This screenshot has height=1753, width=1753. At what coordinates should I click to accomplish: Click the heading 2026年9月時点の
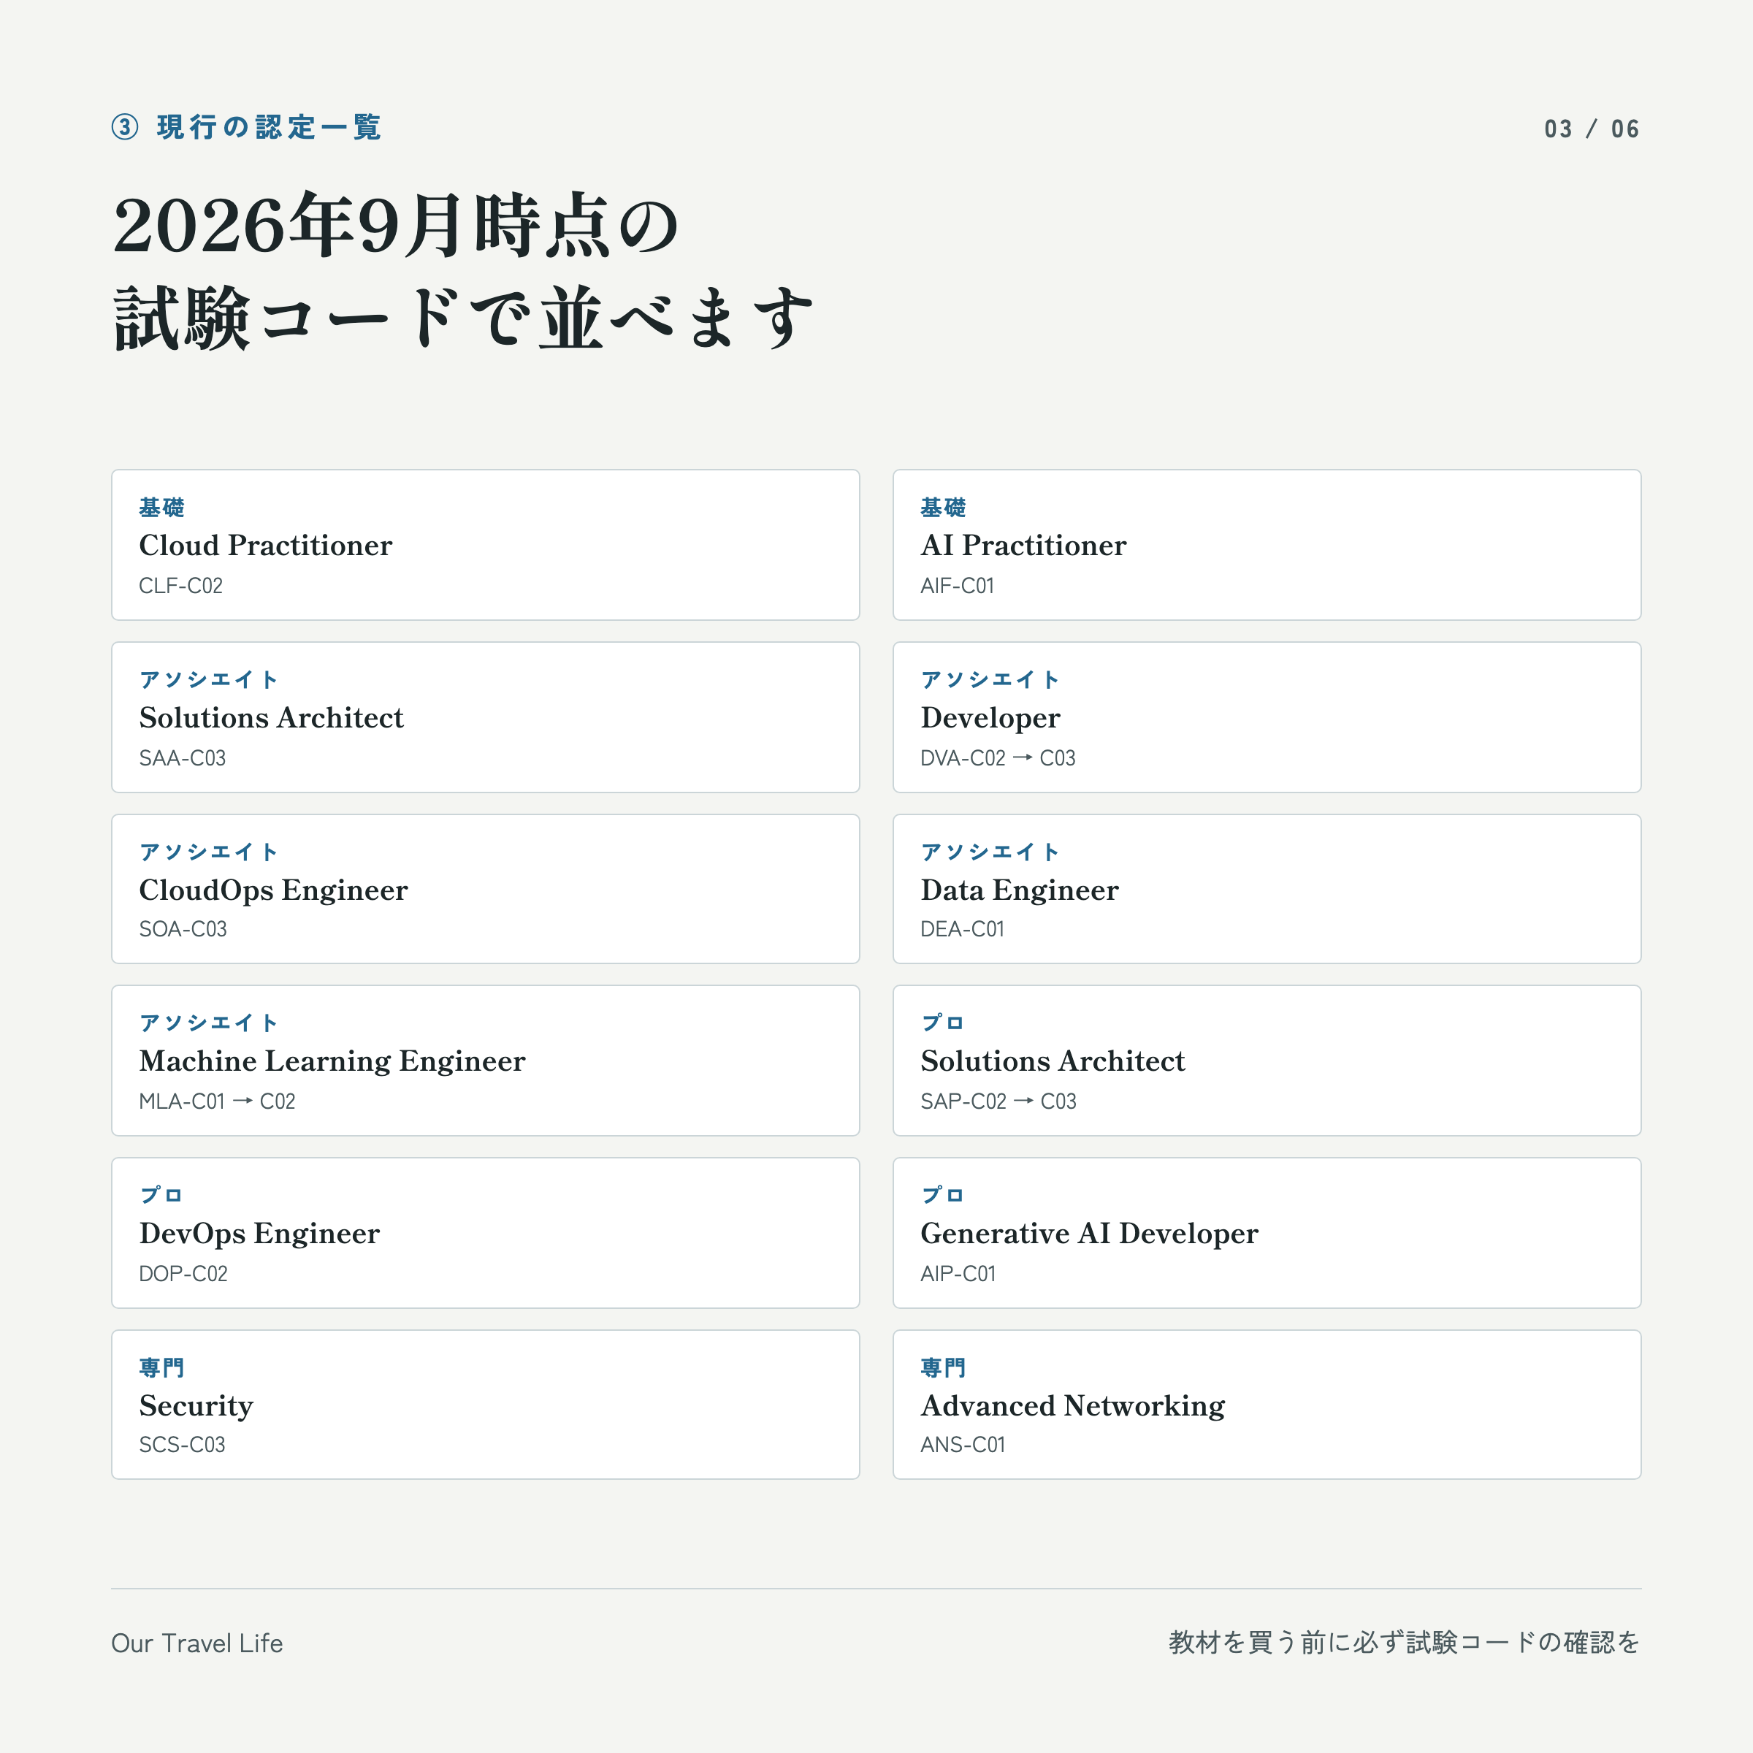(396, 225)
